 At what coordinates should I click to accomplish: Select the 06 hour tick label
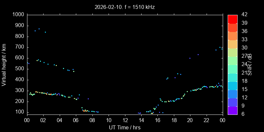coord(76,120)
